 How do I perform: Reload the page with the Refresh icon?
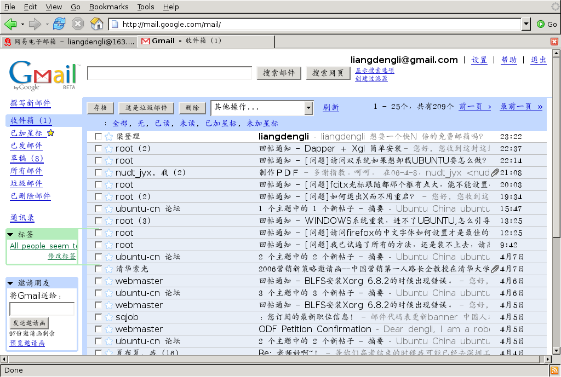(59, 24)
